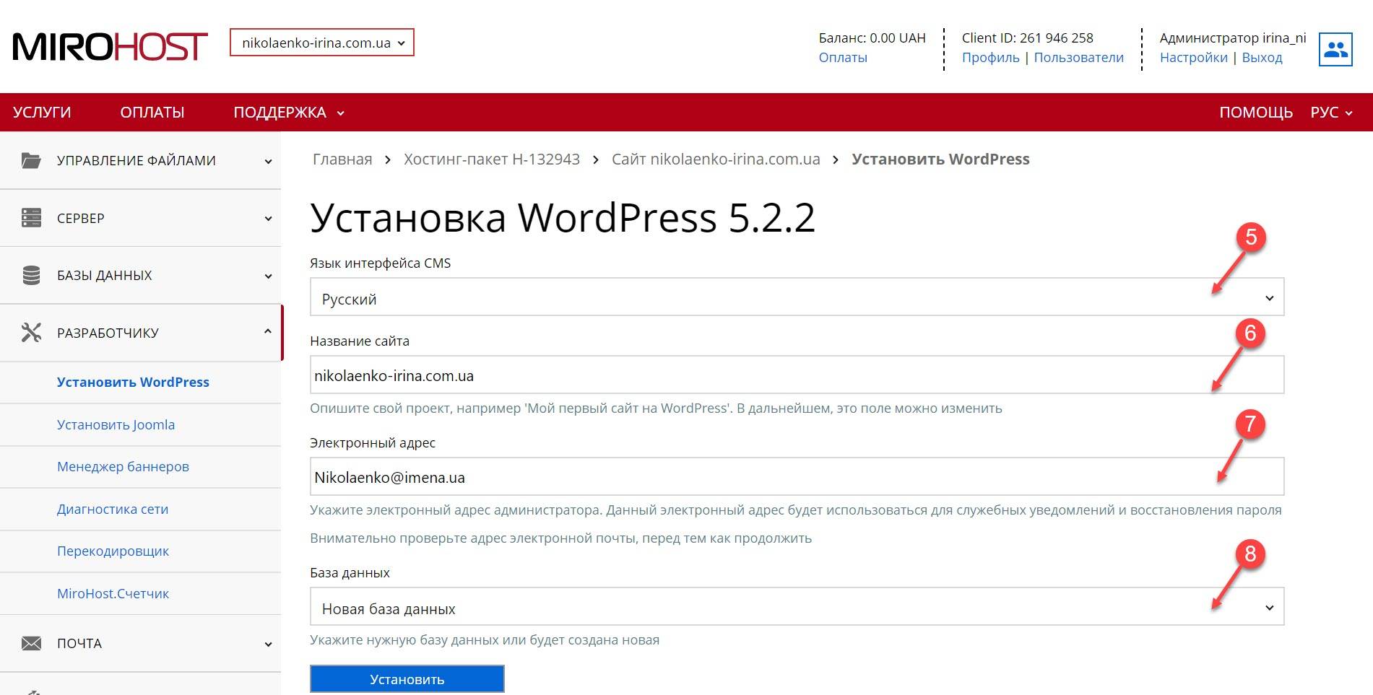Open MiroHost.Счетчик
The height and width of the screenshot is (695, 1373).
[113, 593]
